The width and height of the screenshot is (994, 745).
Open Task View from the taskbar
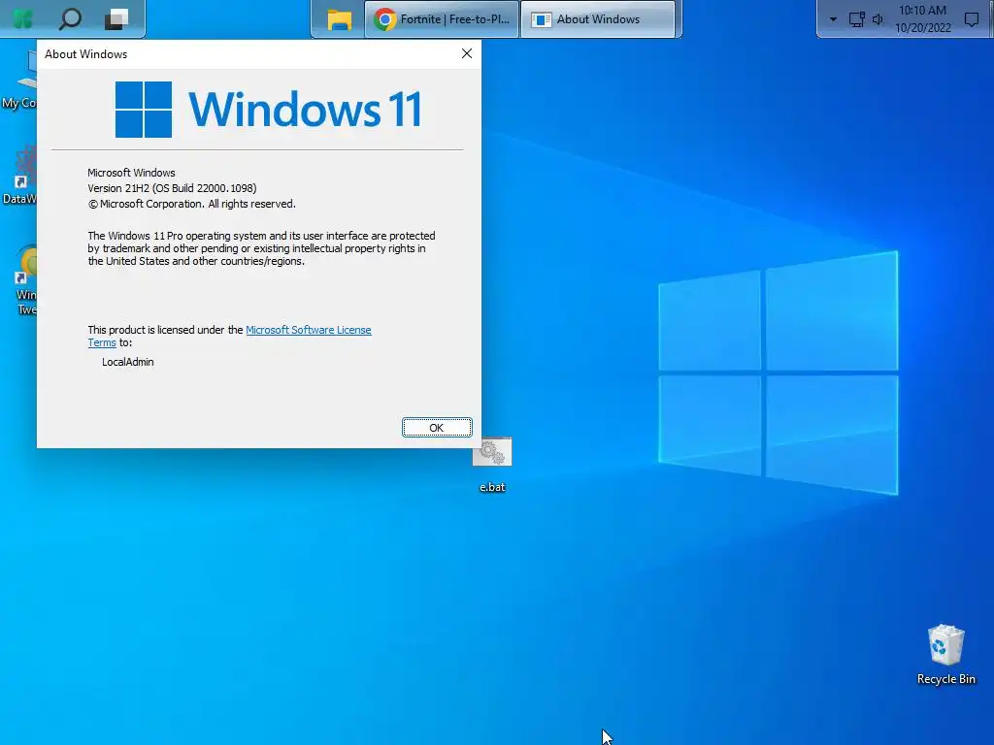tap(116, 19)
